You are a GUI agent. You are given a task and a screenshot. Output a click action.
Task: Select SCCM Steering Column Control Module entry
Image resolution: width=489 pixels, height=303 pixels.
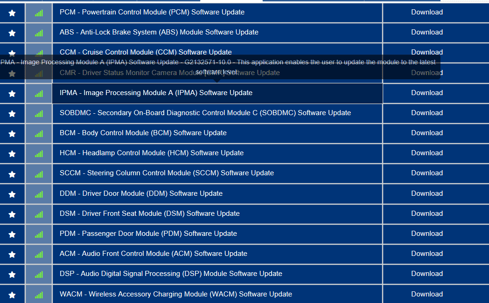(167, 173)
